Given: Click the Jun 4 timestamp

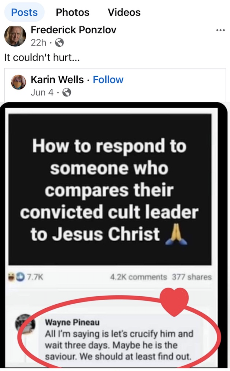Looking at the screenshot, I should coord(42,92).
